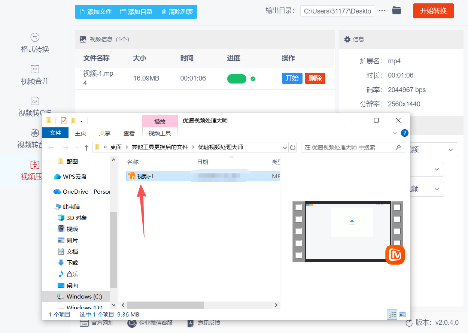Click the 开始转换 button
This screenshot has height=333, width=468.
[x=433, y=11]
